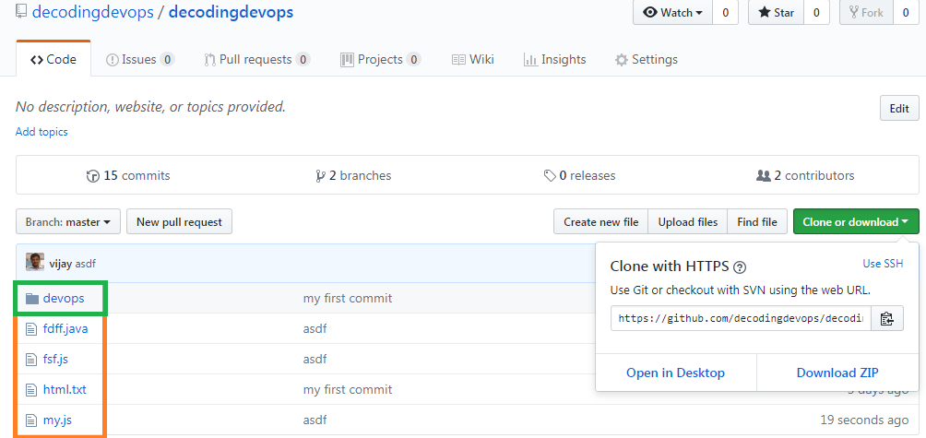Click Create new file button
Image resolution: width=926 pixels, height=438 pixels.
600,222
